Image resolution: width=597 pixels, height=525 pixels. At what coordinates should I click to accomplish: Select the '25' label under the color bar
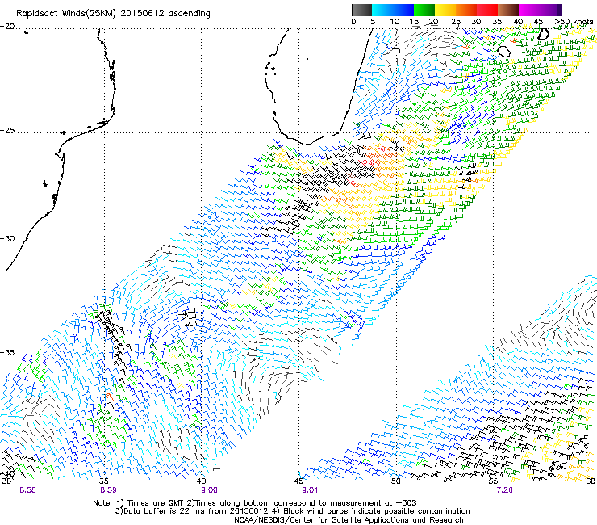(x=456, y=22)
